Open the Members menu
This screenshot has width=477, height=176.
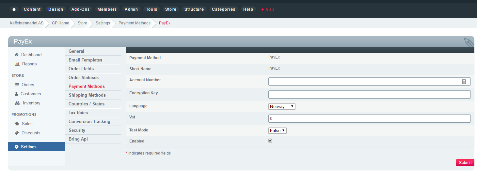point(107,9)
